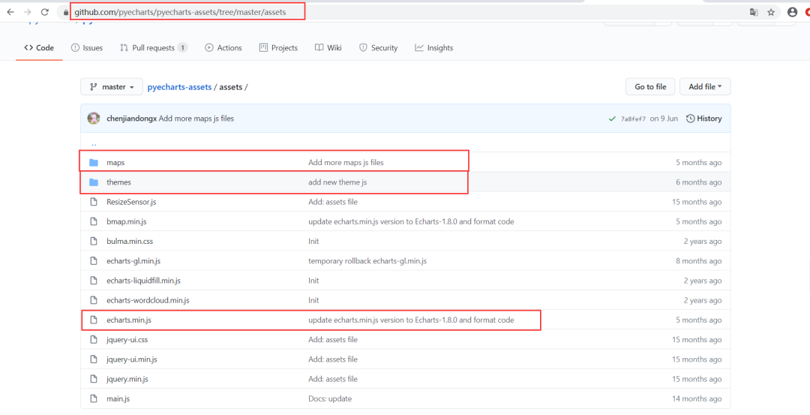Click the '2 years ago' text in bulma.min.css row
The width and height of the screenshot is (810, 415).
click(703, 241)
